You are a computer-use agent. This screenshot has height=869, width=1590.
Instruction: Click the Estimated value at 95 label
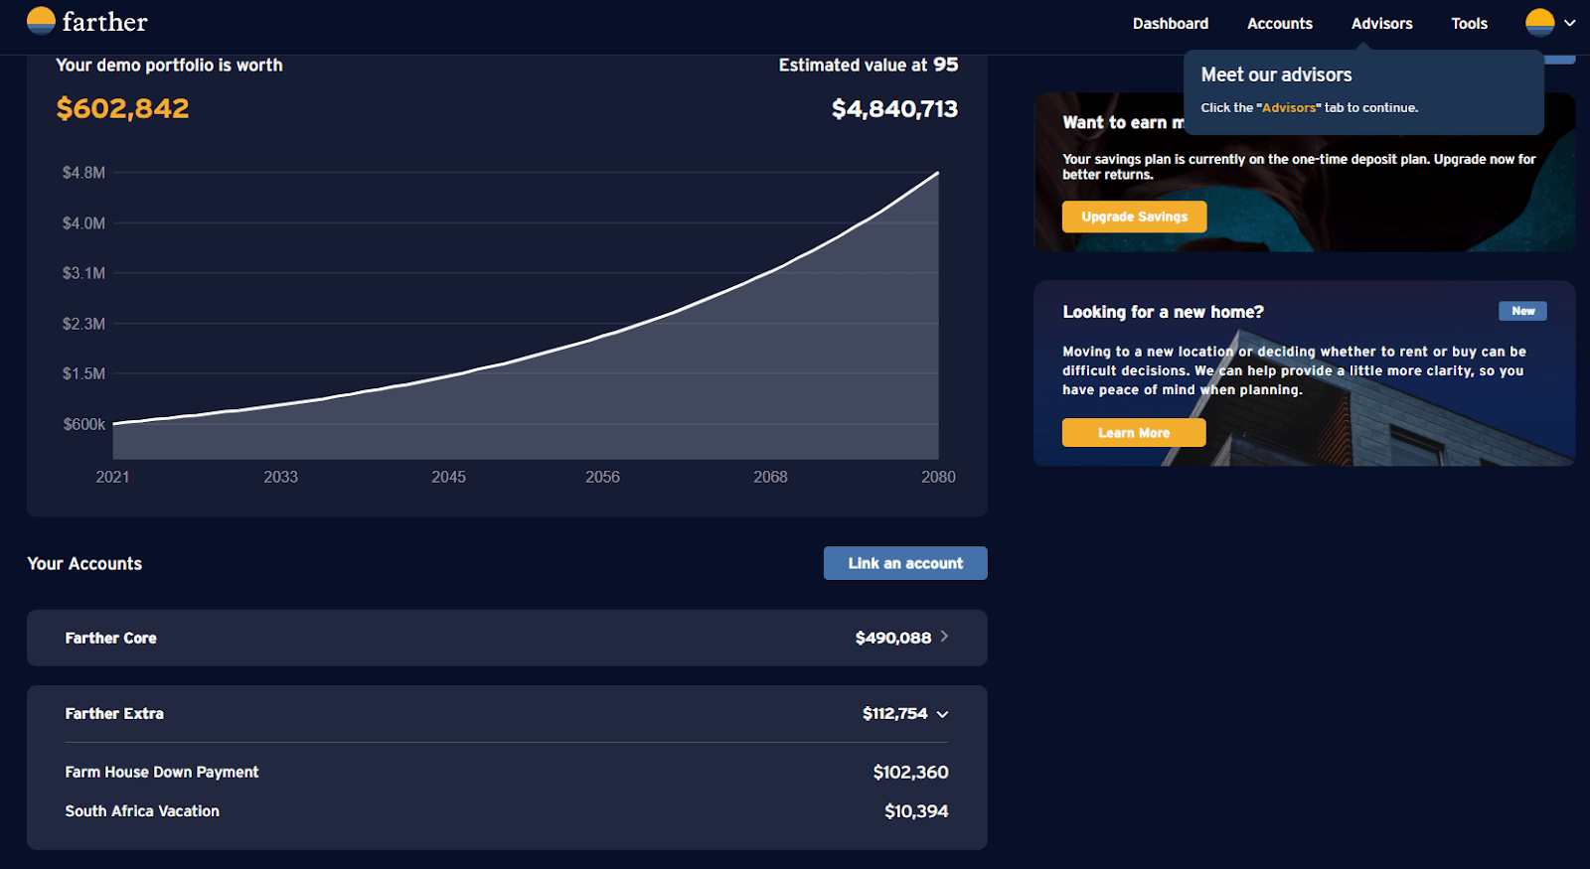(x=869, y=65)
